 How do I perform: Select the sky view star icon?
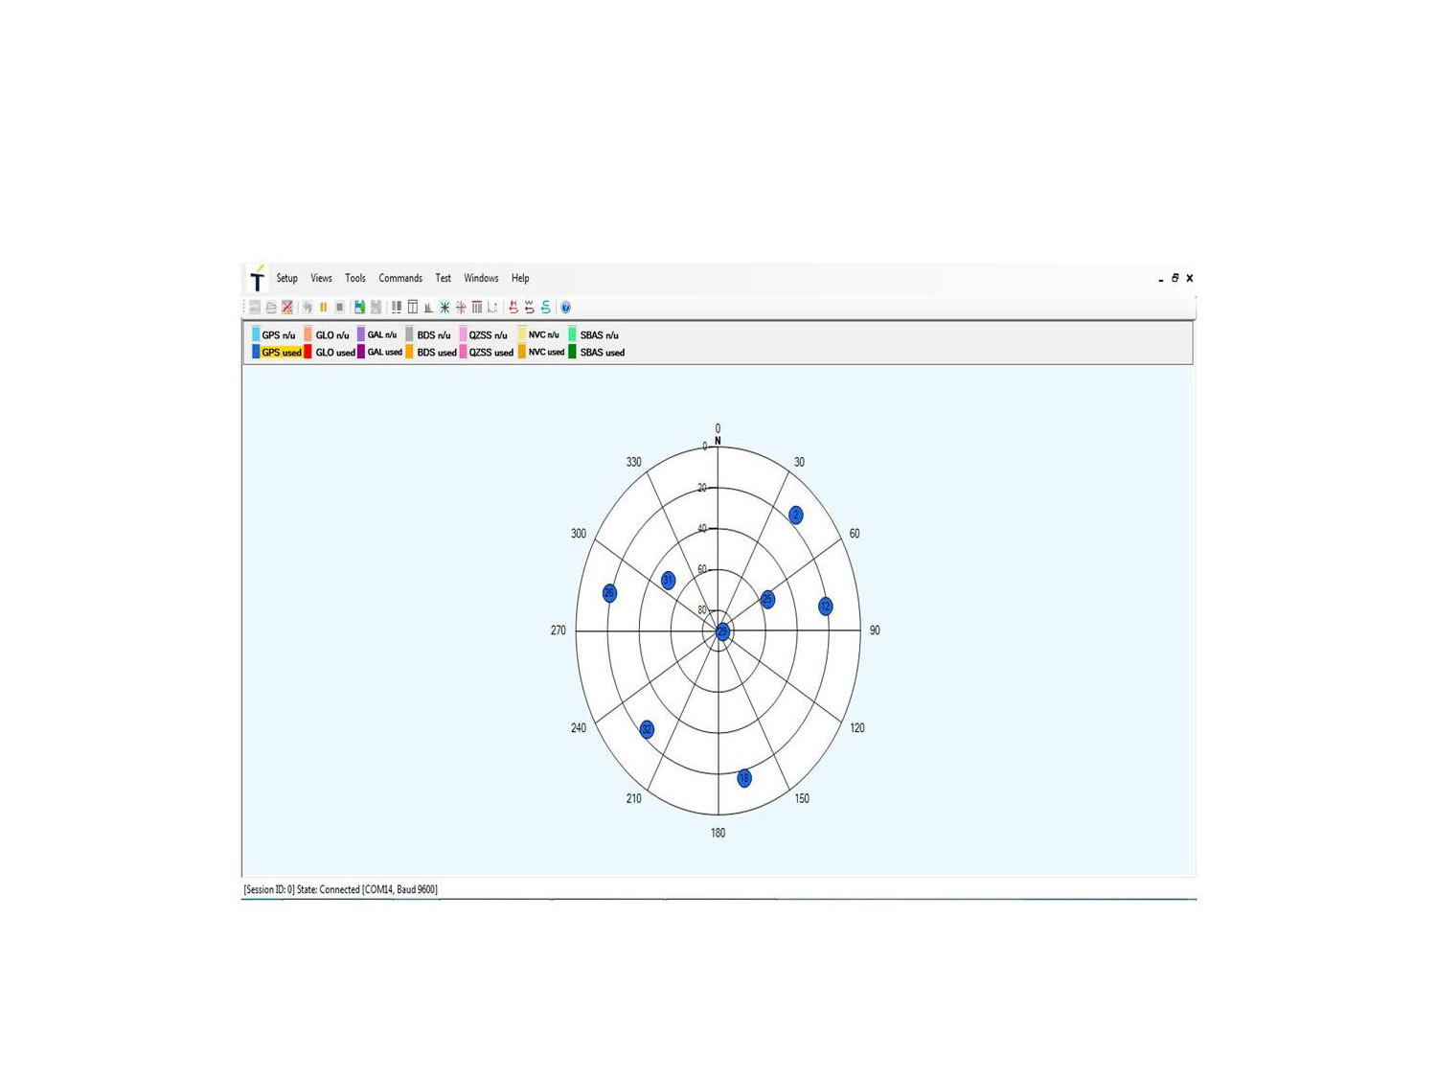(445, 308)
